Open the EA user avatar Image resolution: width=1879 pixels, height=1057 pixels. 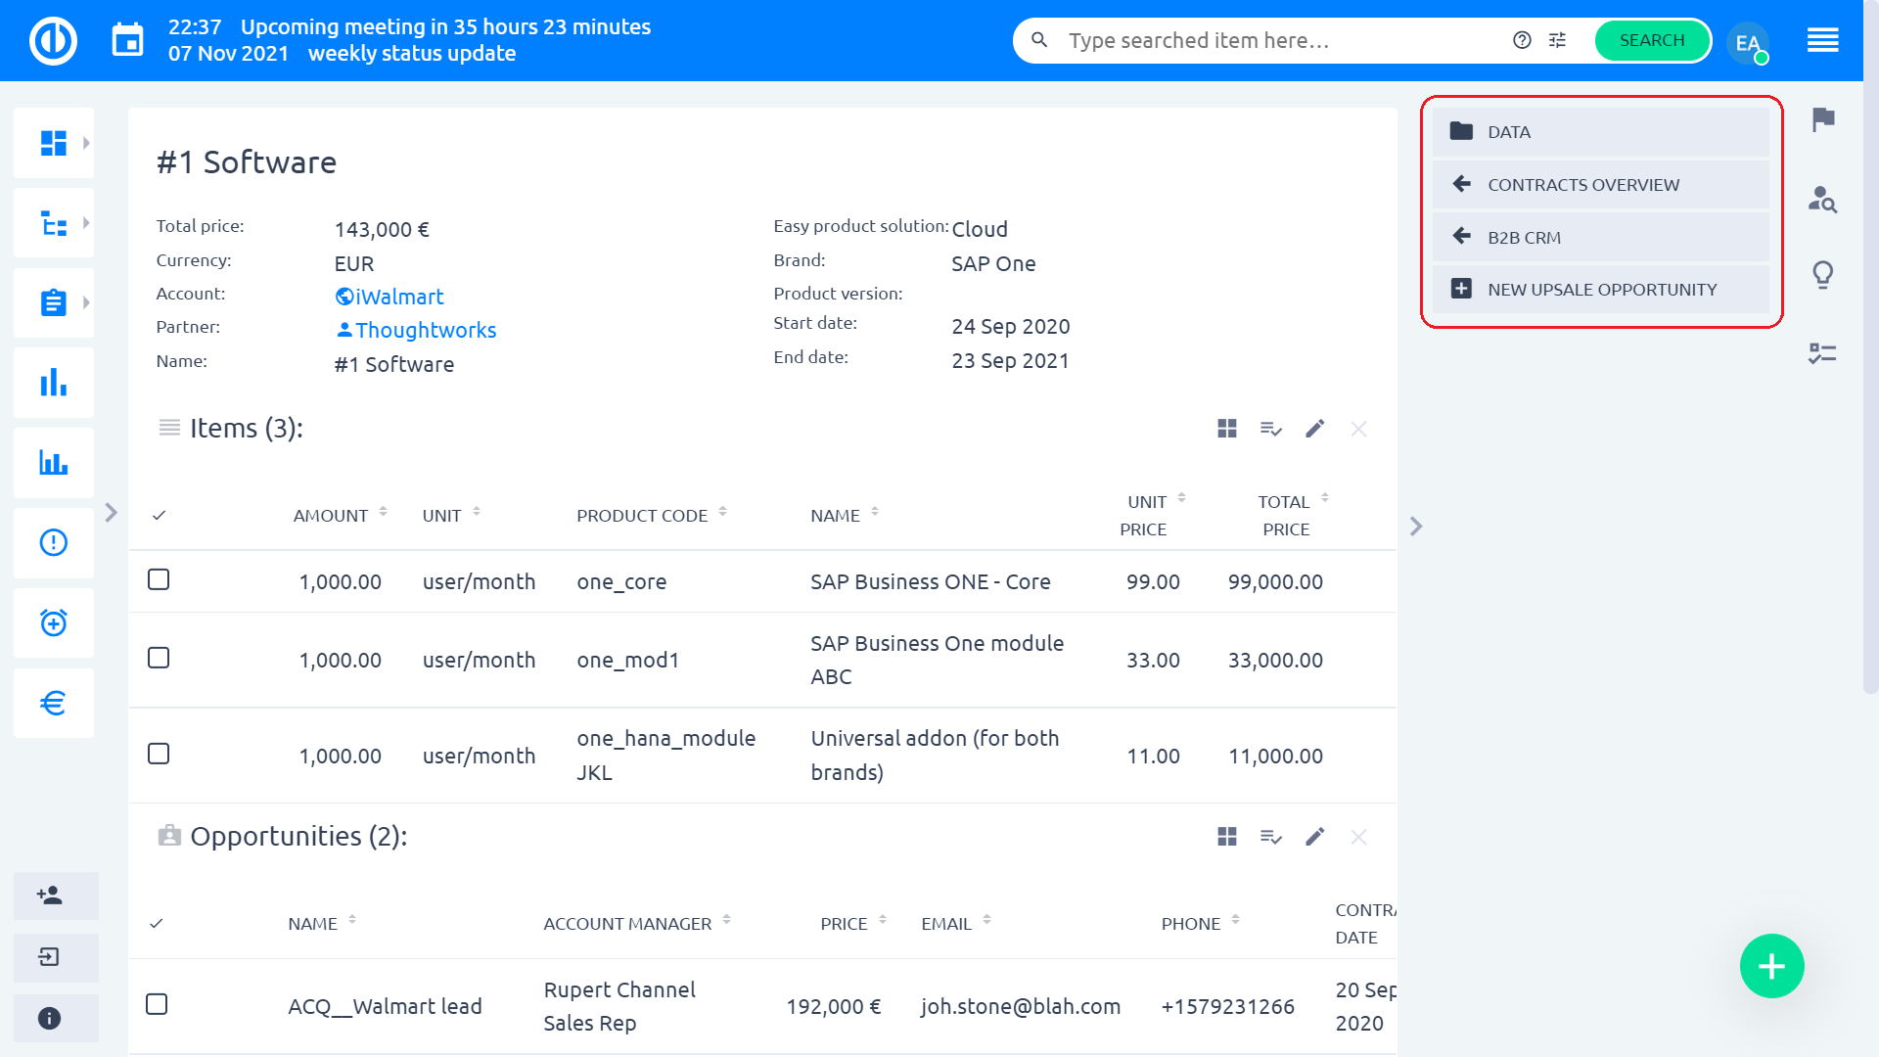pyautogui.click(x=1748, y=42)
